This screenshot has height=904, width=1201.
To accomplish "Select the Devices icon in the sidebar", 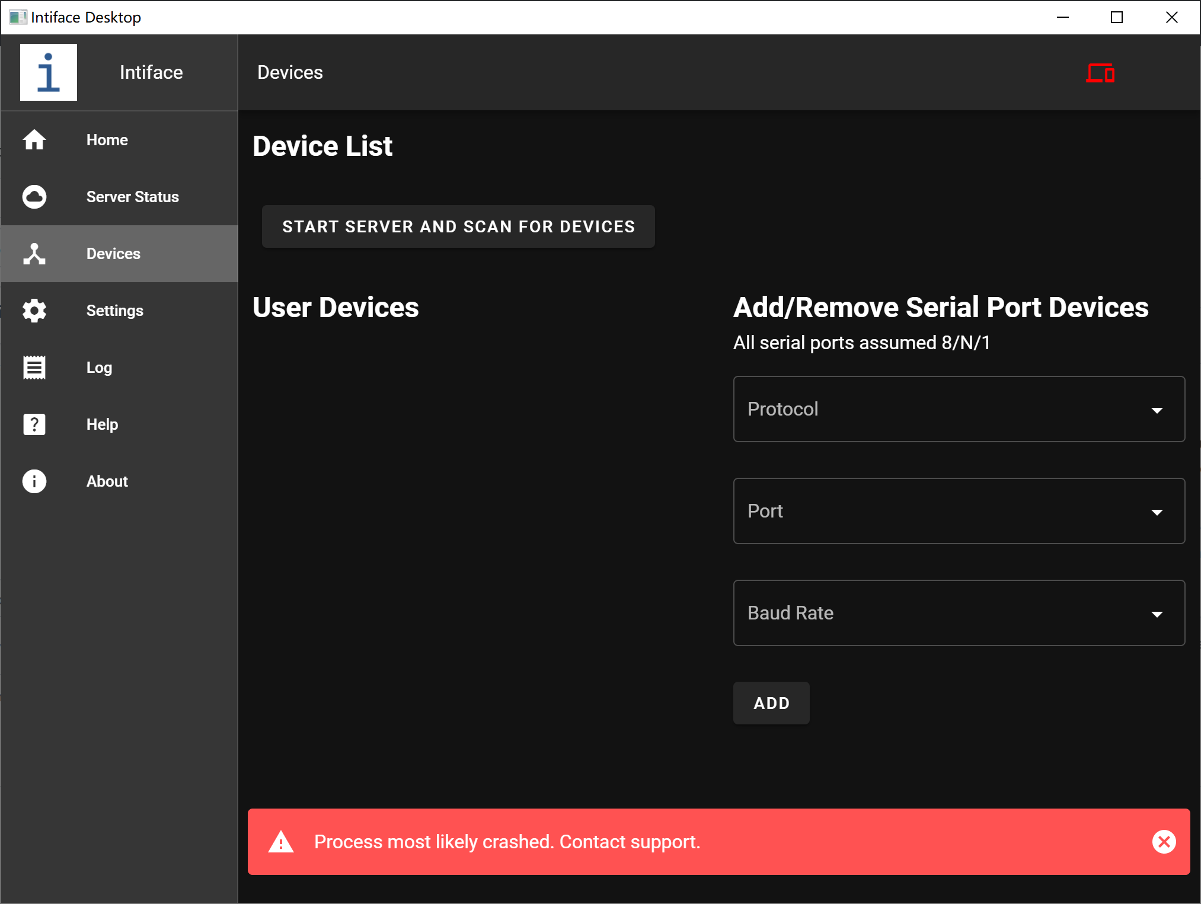I will [x=34, y=253].
